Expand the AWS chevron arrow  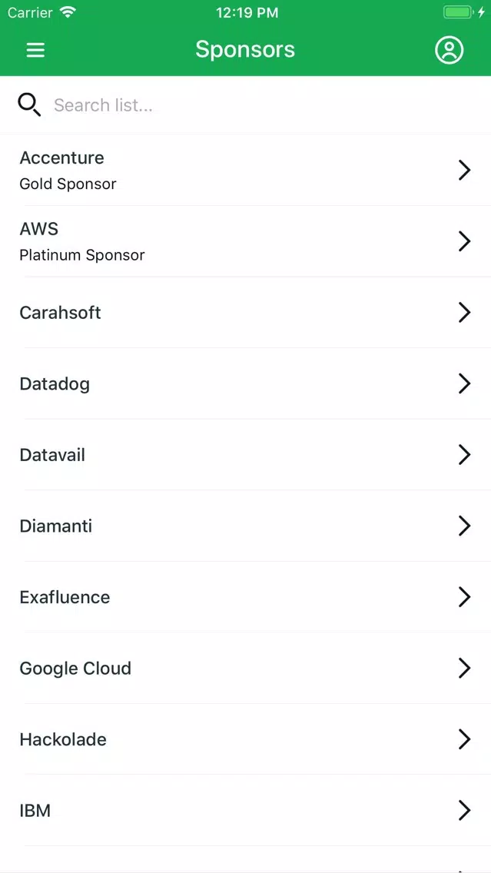point(464,241)
